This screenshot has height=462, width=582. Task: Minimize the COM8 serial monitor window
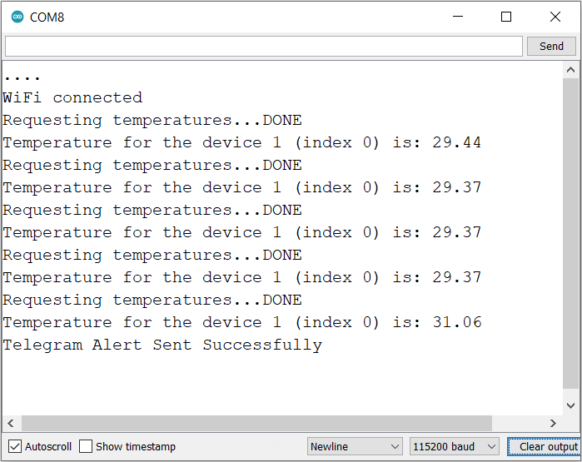(x=457, y=17)
